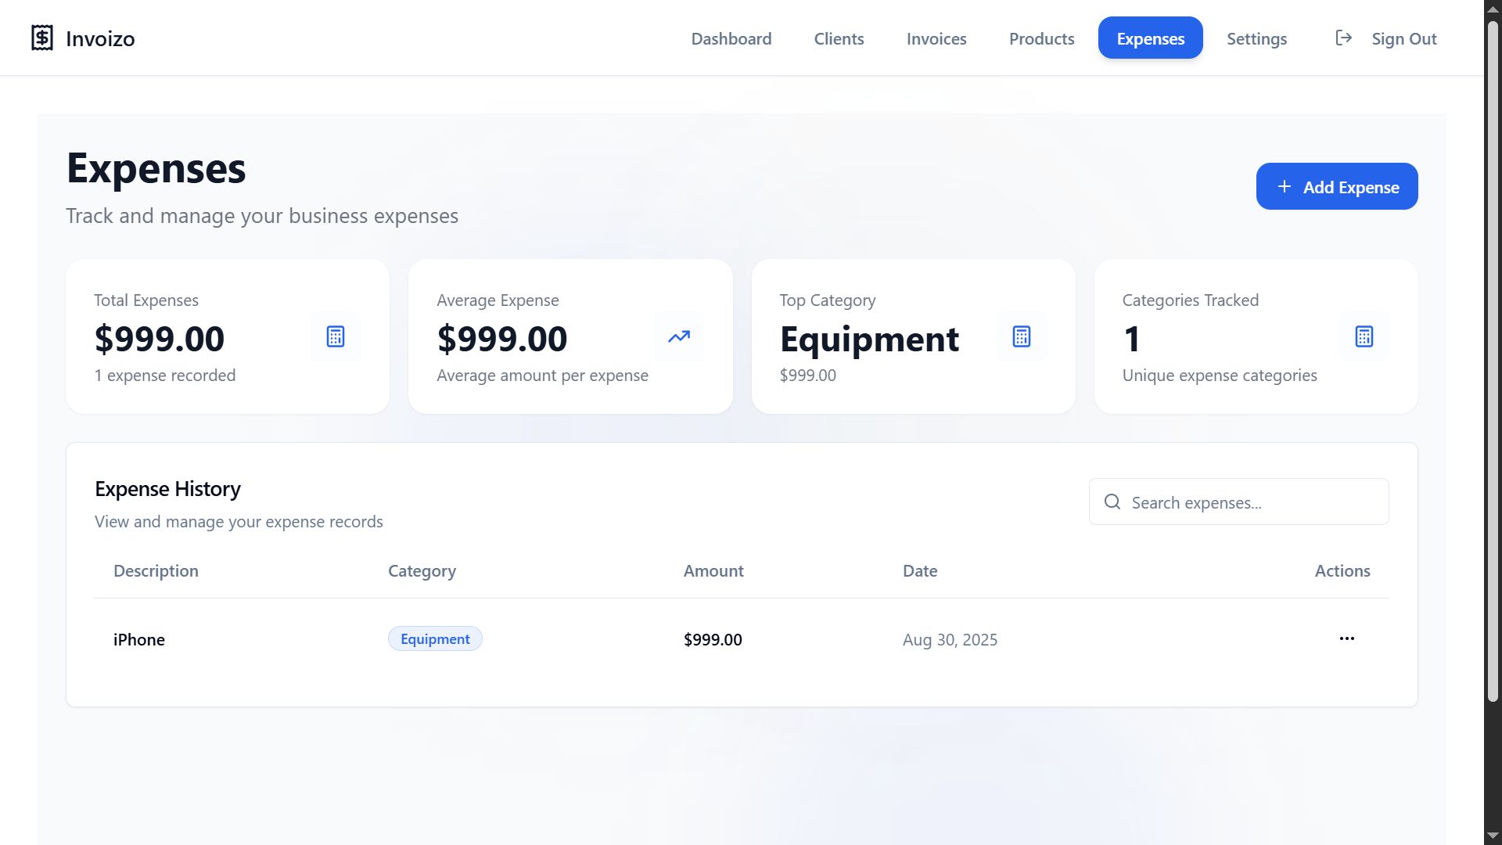Click plus icon in Add Expense button
Image resolution: width=1502 pixels, height=845 pixels.
click(1284, 186)
